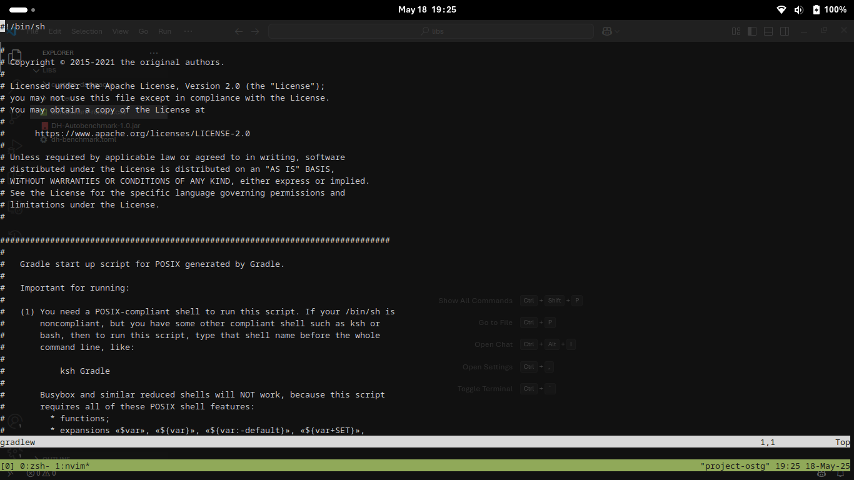Viewport: 854px width, 480px height.
Task: Open the View menu in VS Code
Action: click(x=121, y=31)
